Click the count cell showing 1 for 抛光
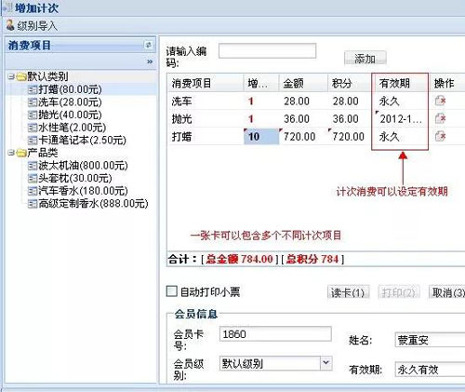 [x=261, y=119]
